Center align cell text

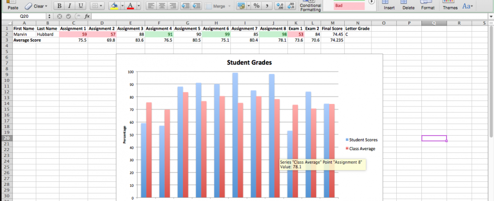click(x=162, y=6)
